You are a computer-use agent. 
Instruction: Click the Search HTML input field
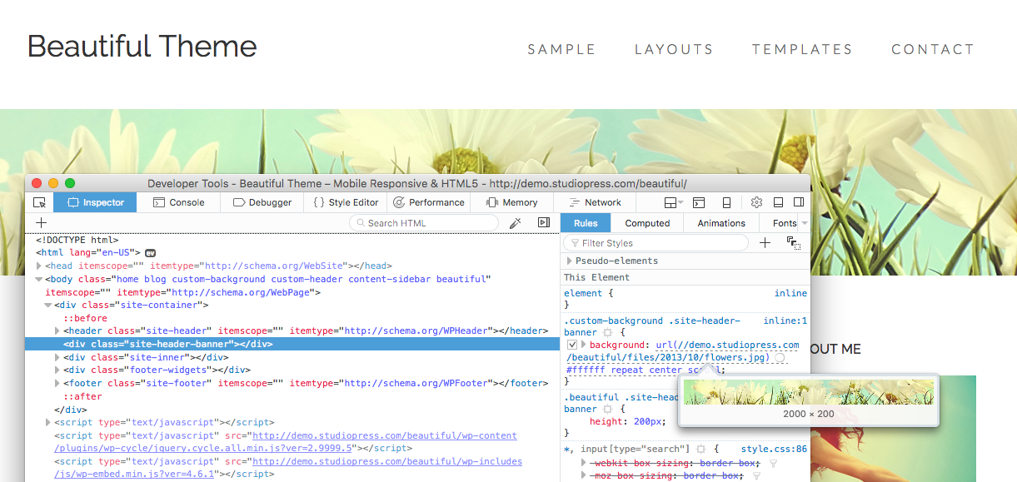(x=429, y=223)
